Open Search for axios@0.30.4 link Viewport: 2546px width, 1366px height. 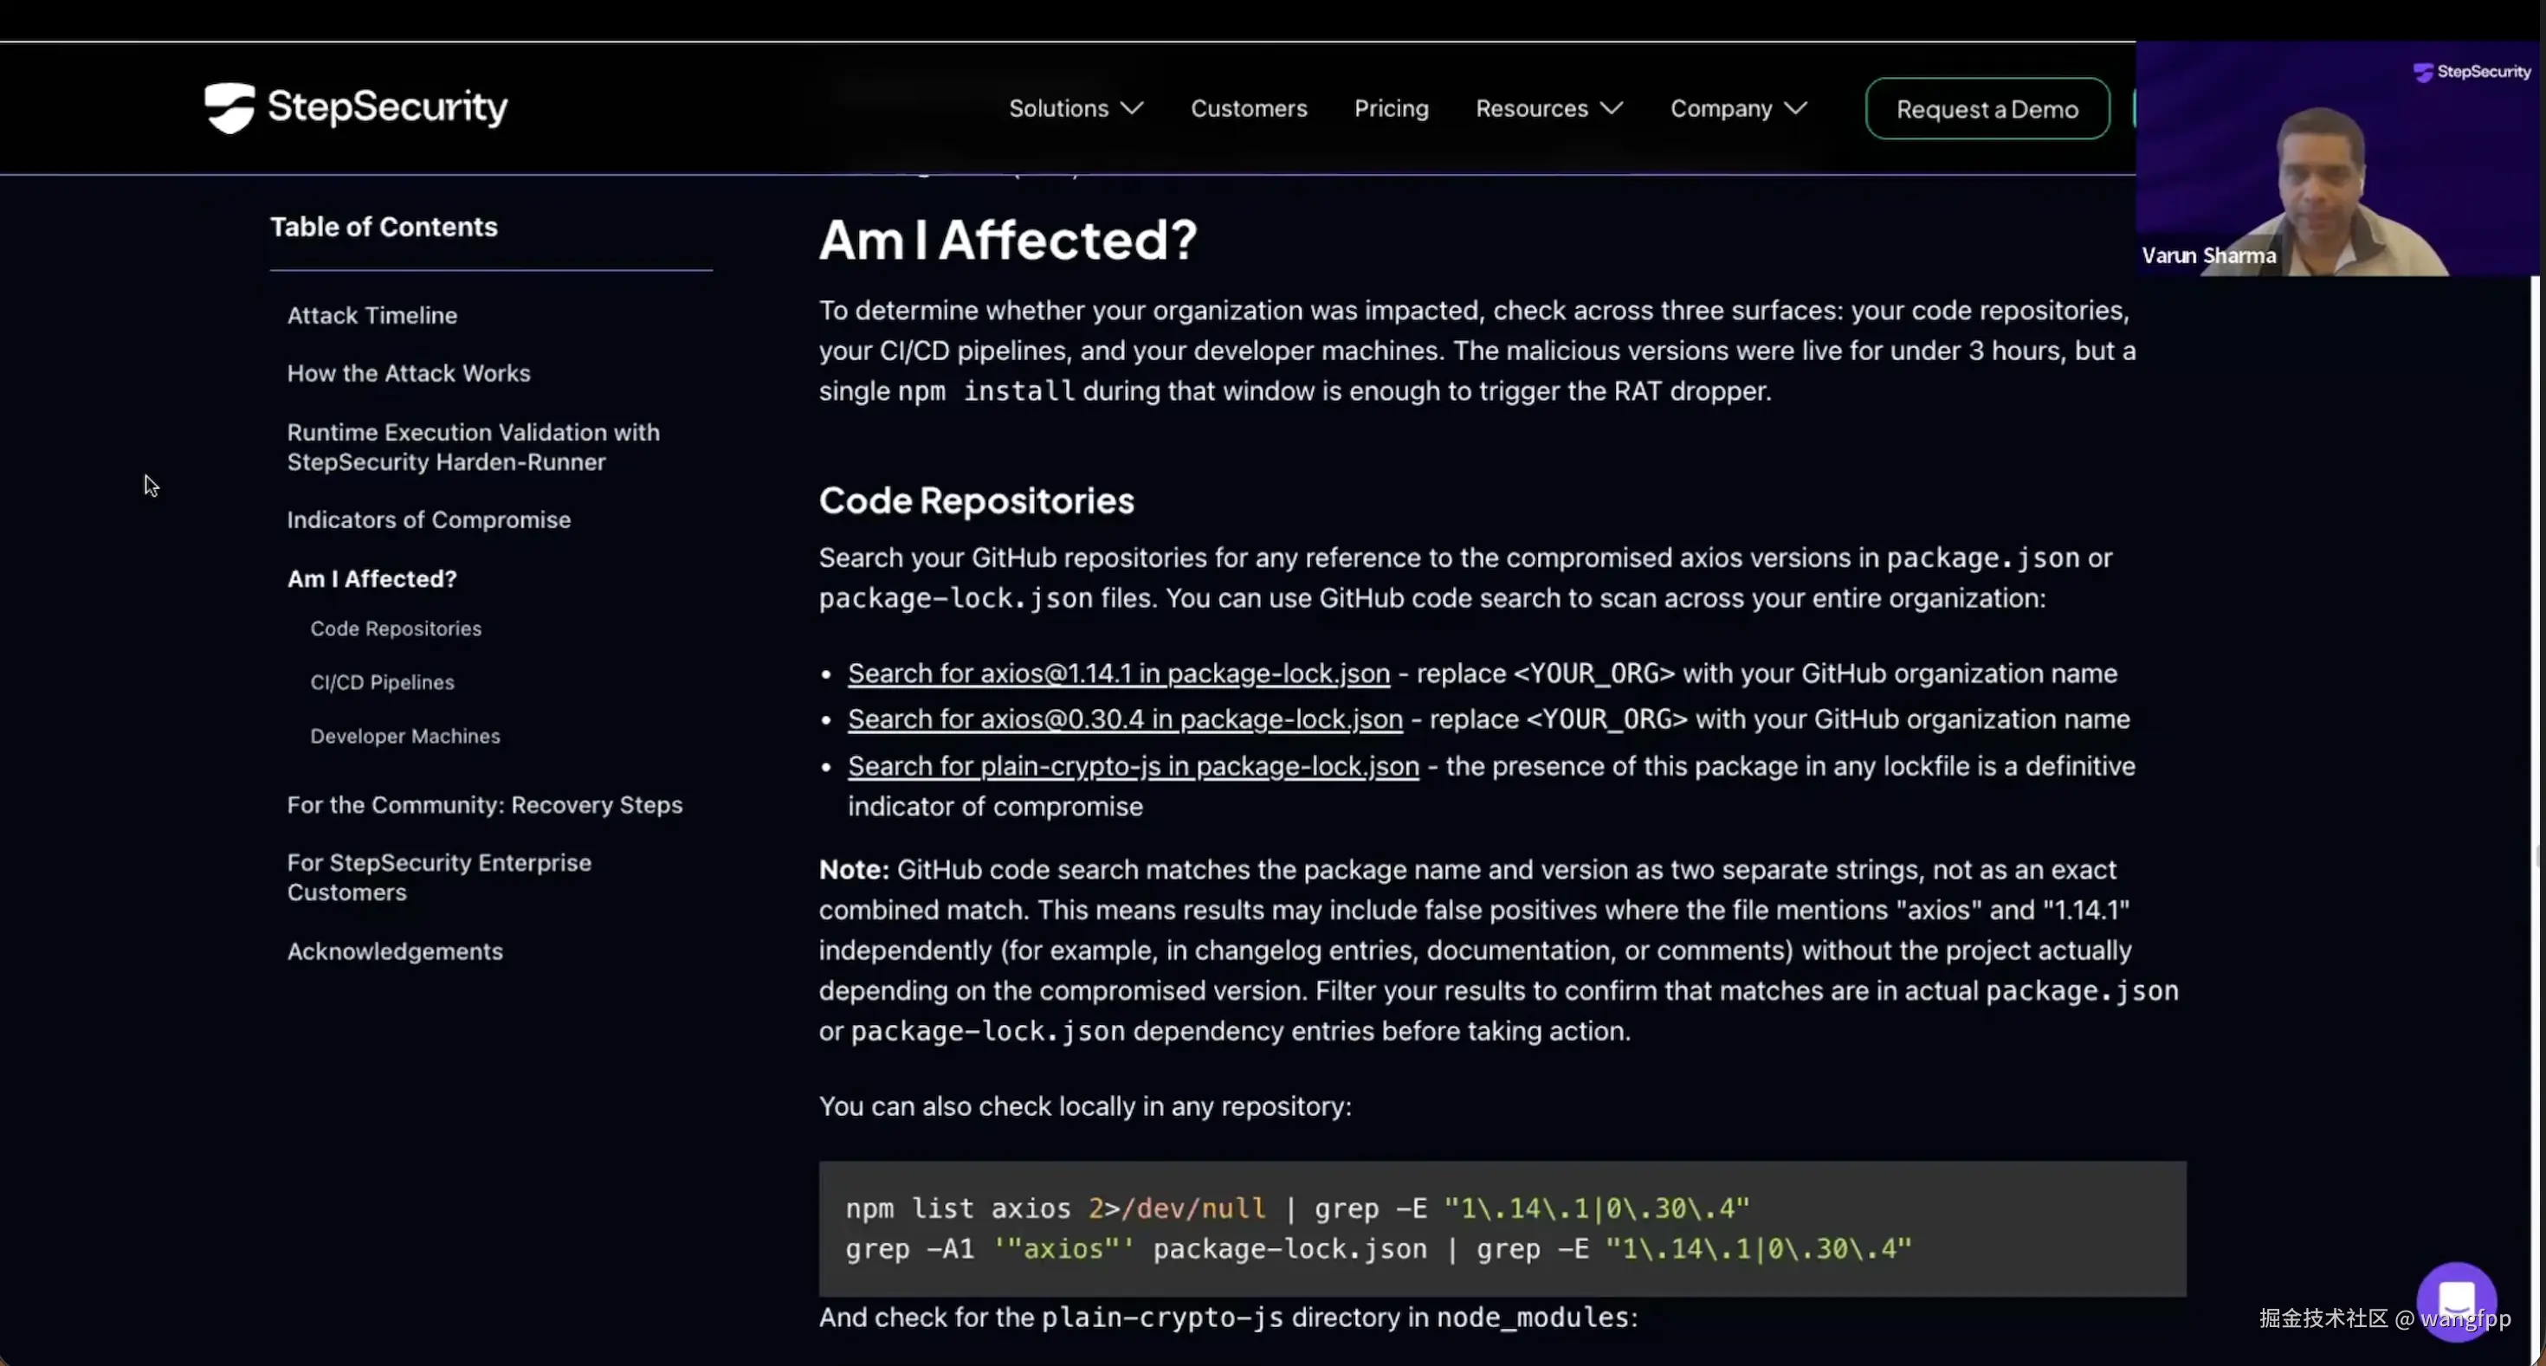coord(1125,720)
